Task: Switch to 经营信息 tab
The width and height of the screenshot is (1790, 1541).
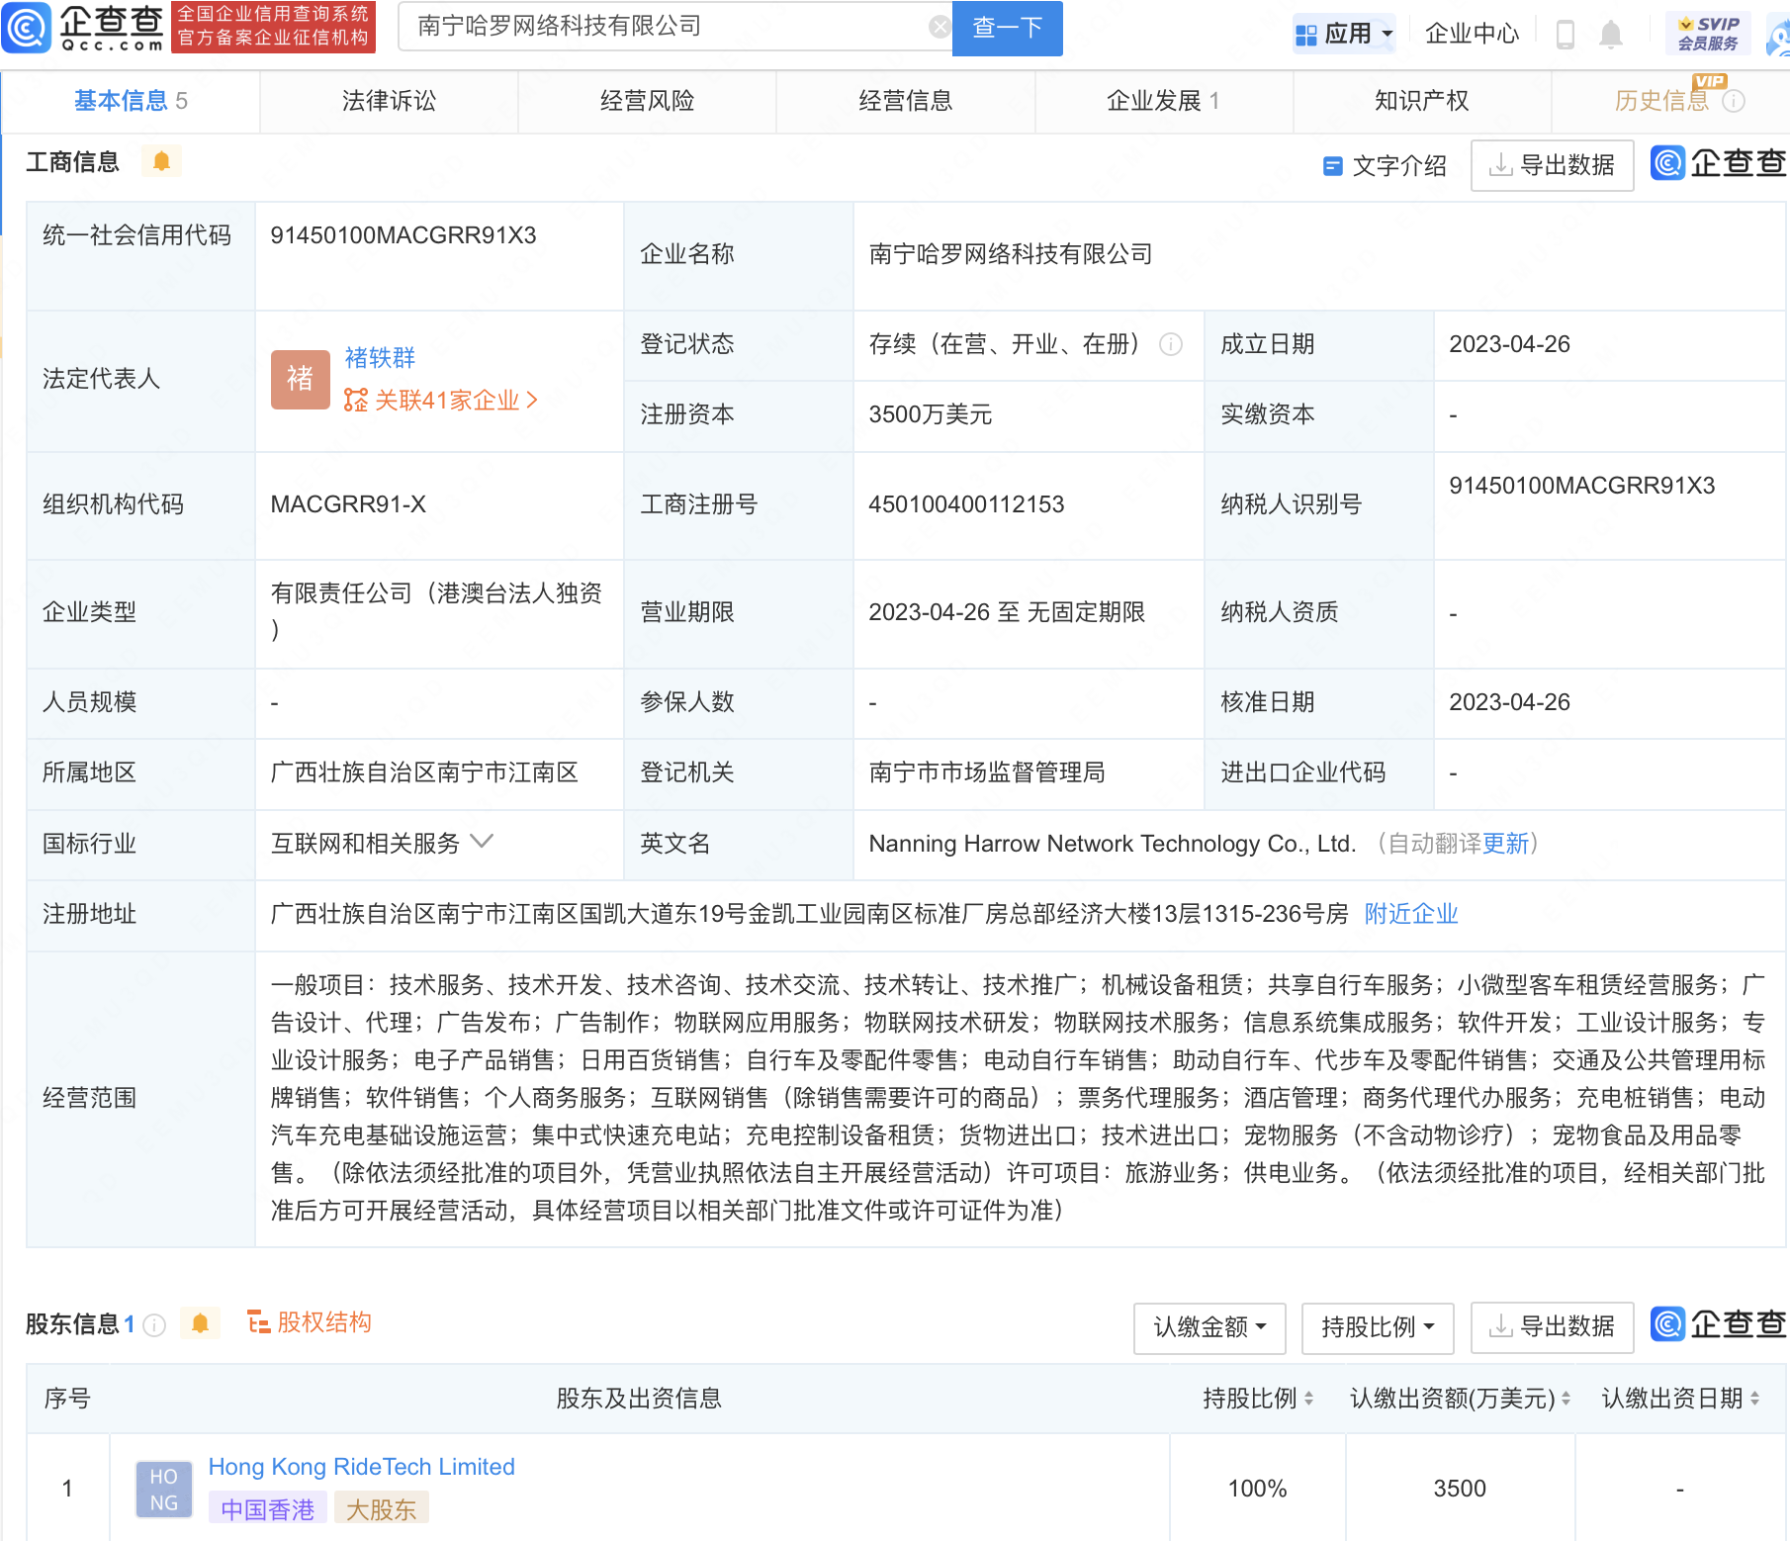Action: pyautogui.click(x=905, y=101)
